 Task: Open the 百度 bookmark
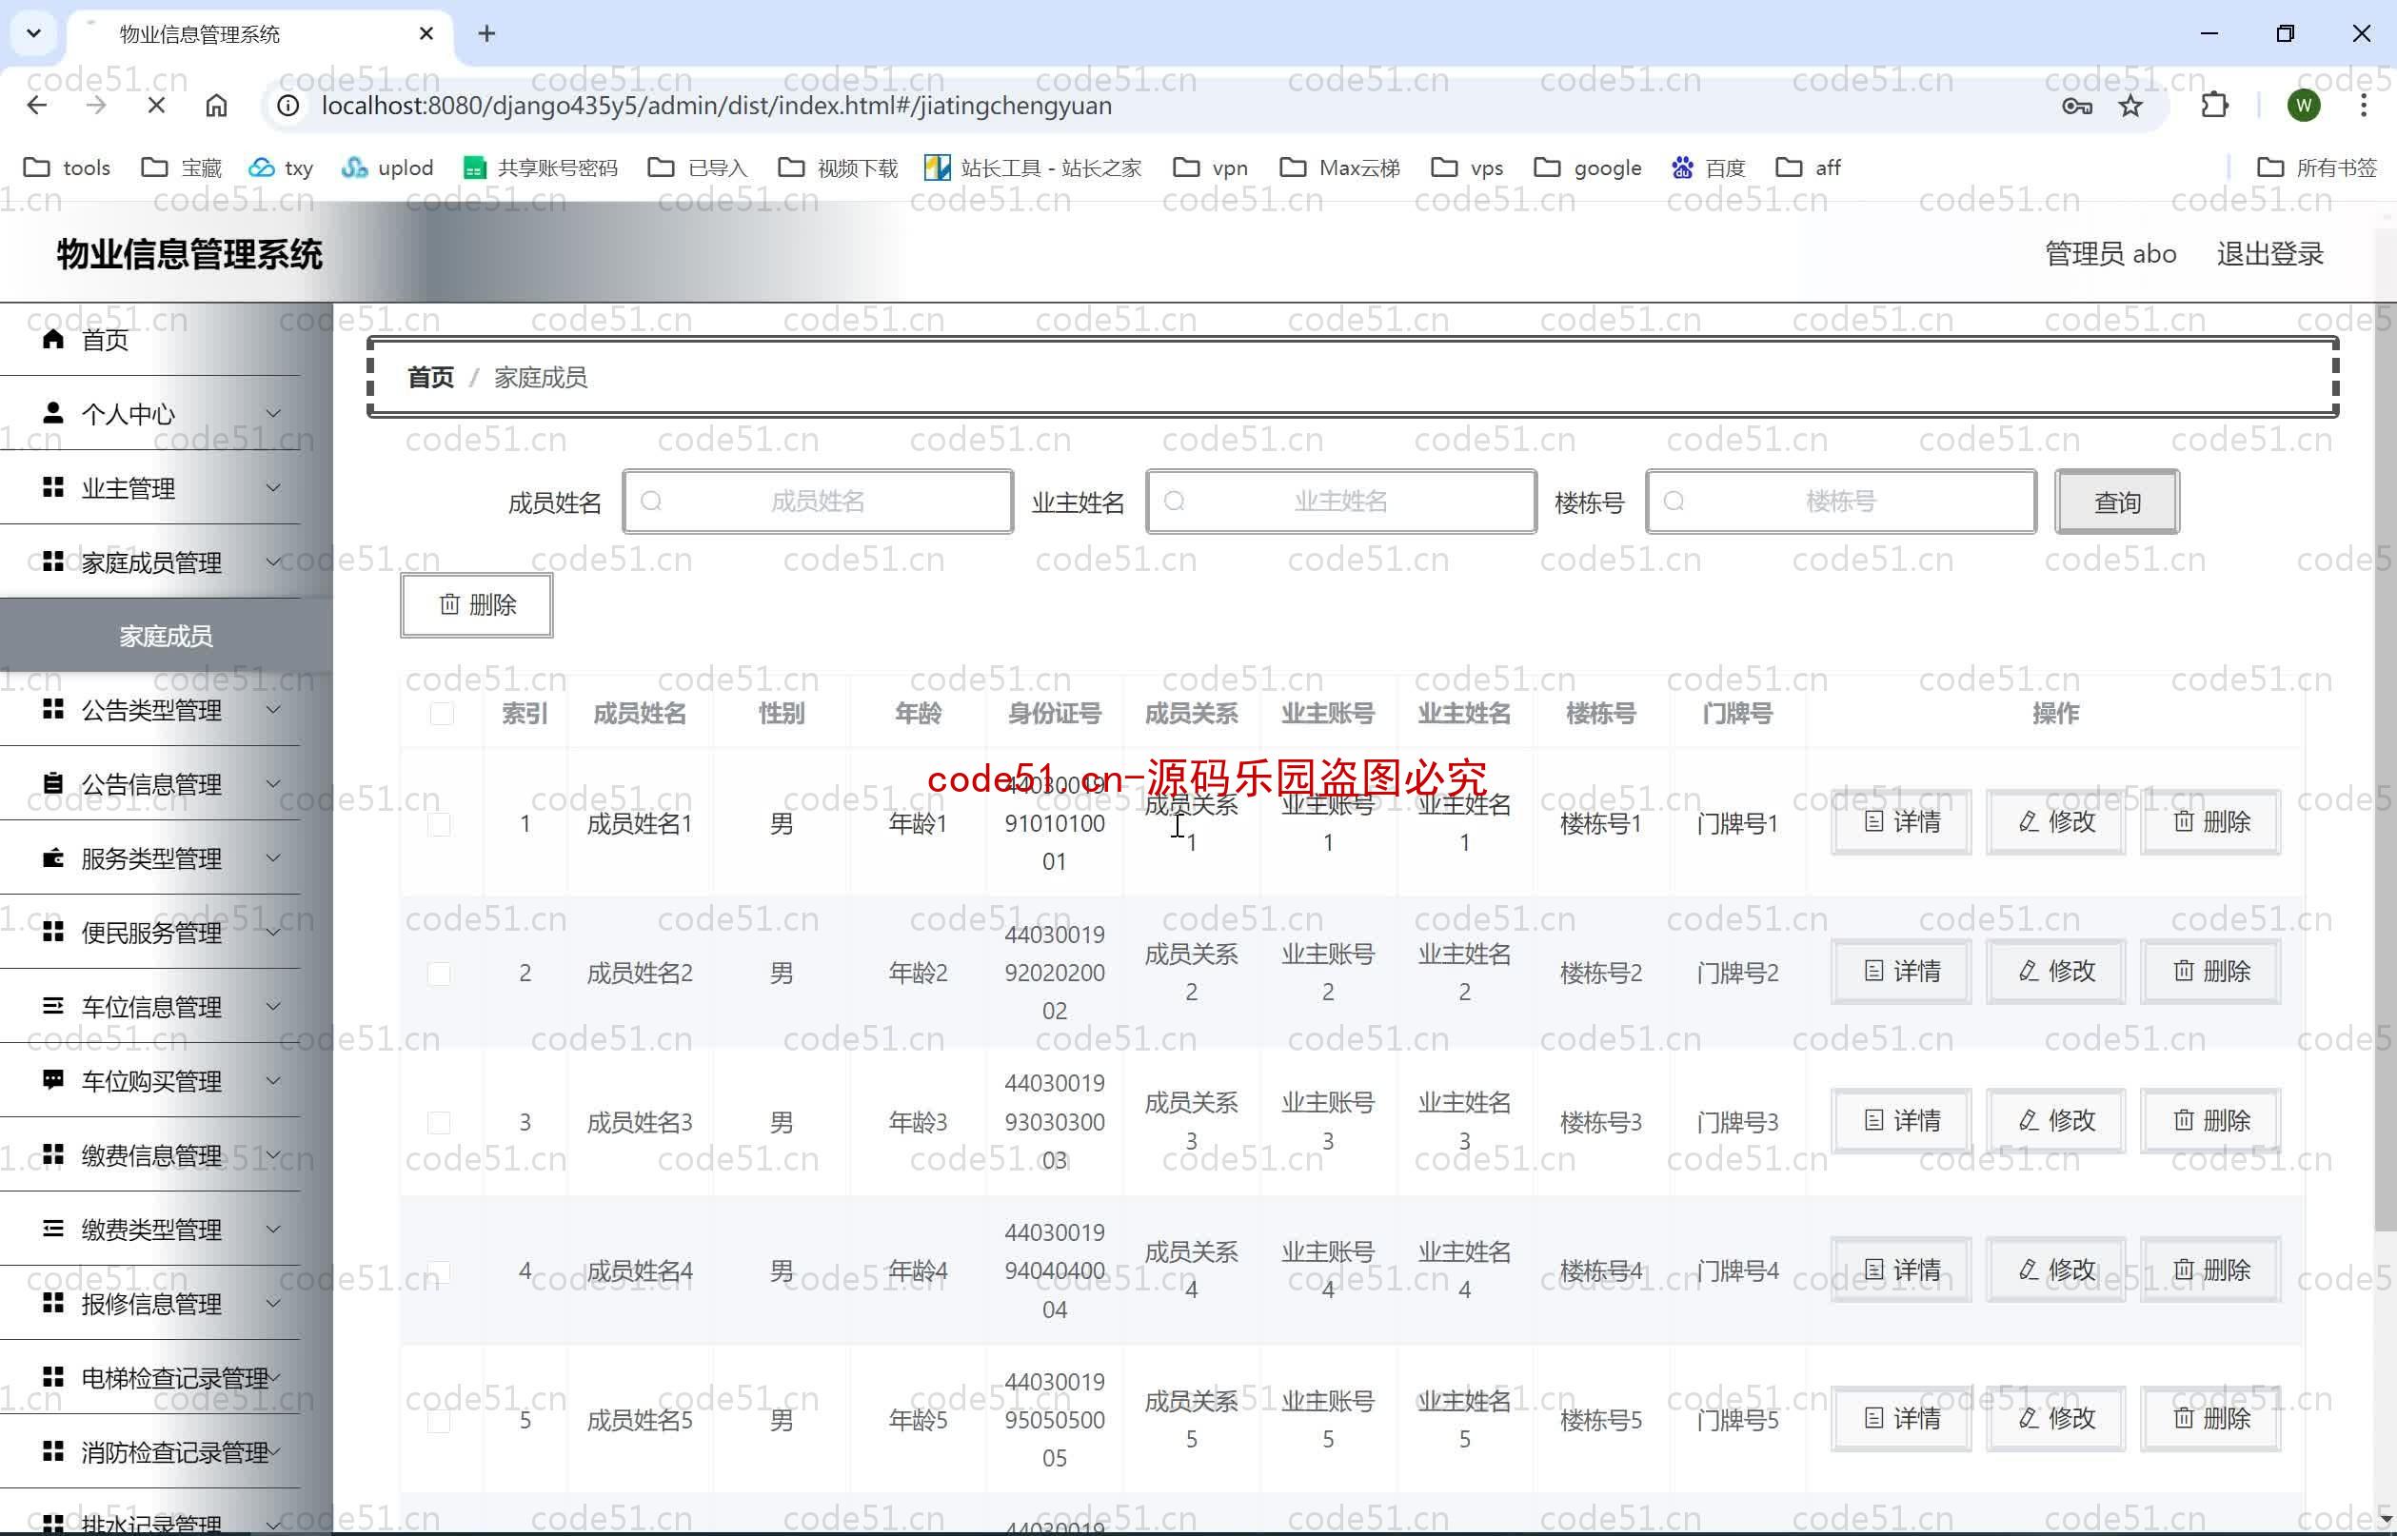pyautogui.click(x=1708, y=167)
